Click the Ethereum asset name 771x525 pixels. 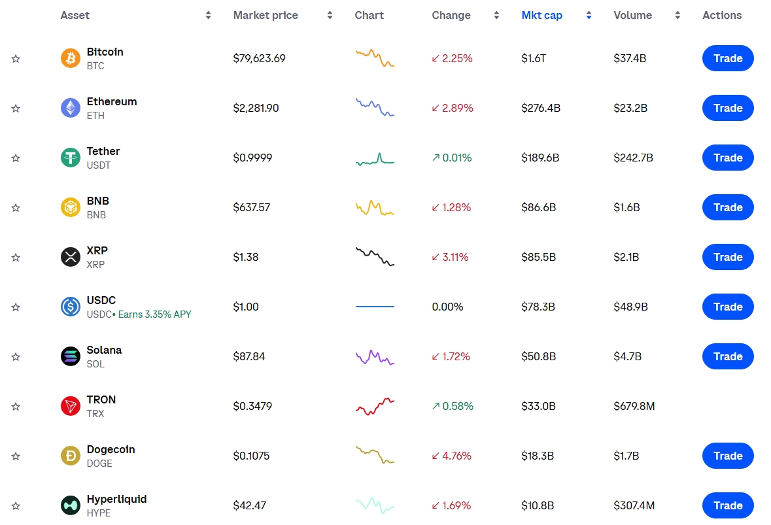(112, 102)
